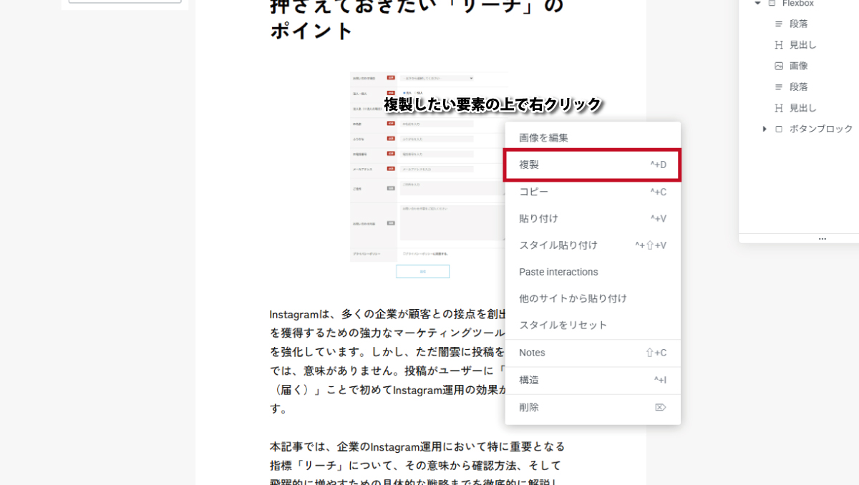Select 削除 to delete the element

pyautogui.click(x=529, y=407)
